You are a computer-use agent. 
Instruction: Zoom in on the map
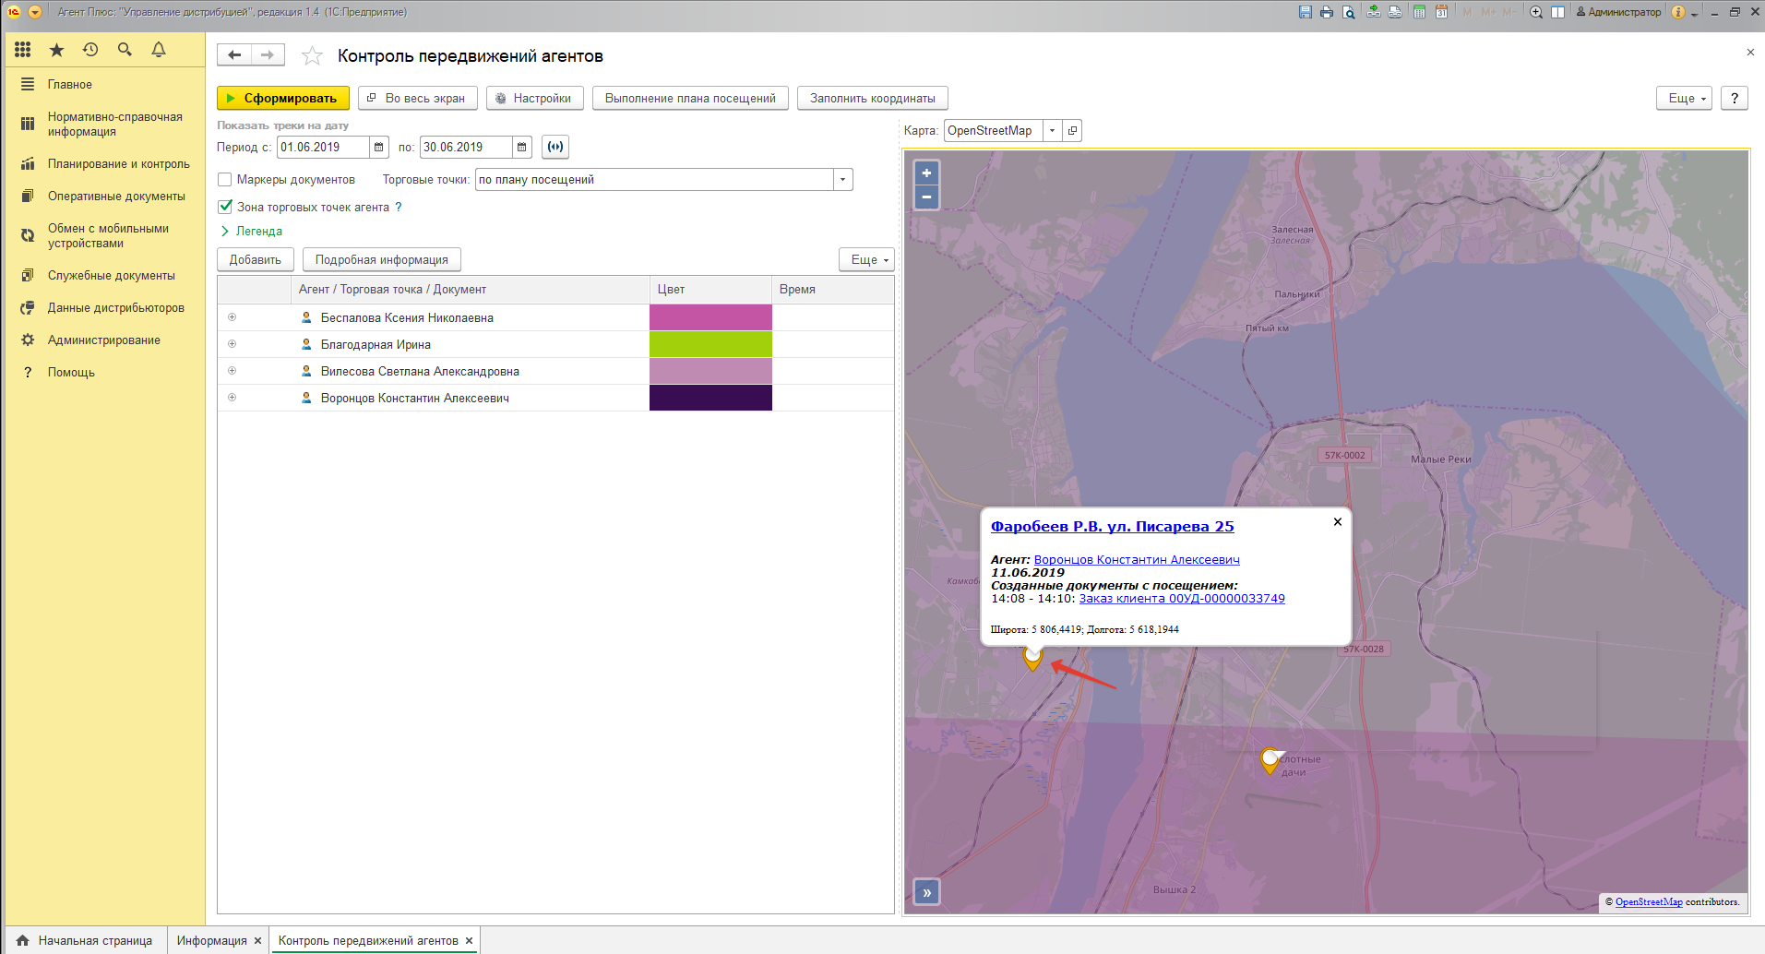pyautogui.click(x=926, y=173)
